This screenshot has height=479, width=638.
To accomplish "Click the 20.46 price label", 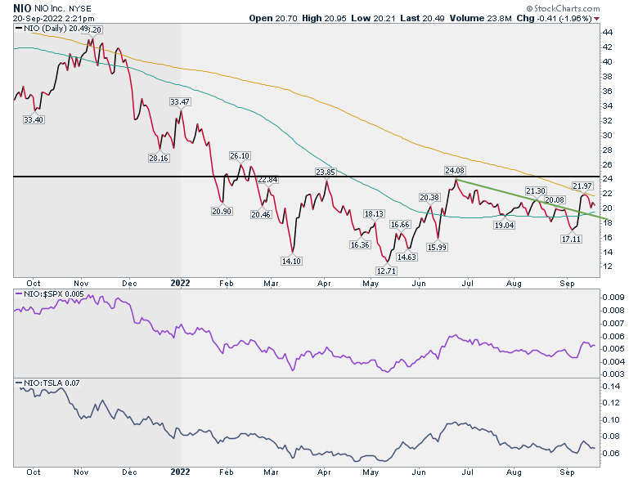I will pyautogui.click(x=261, y=215).
